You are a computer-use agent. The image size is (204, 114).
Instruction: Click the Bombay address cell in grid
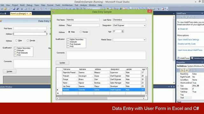tap(101, 83)
